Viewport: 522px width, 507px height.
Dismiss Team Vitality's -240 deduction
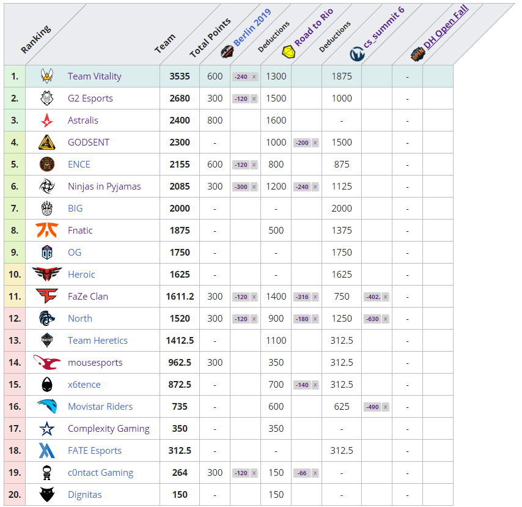254,76
